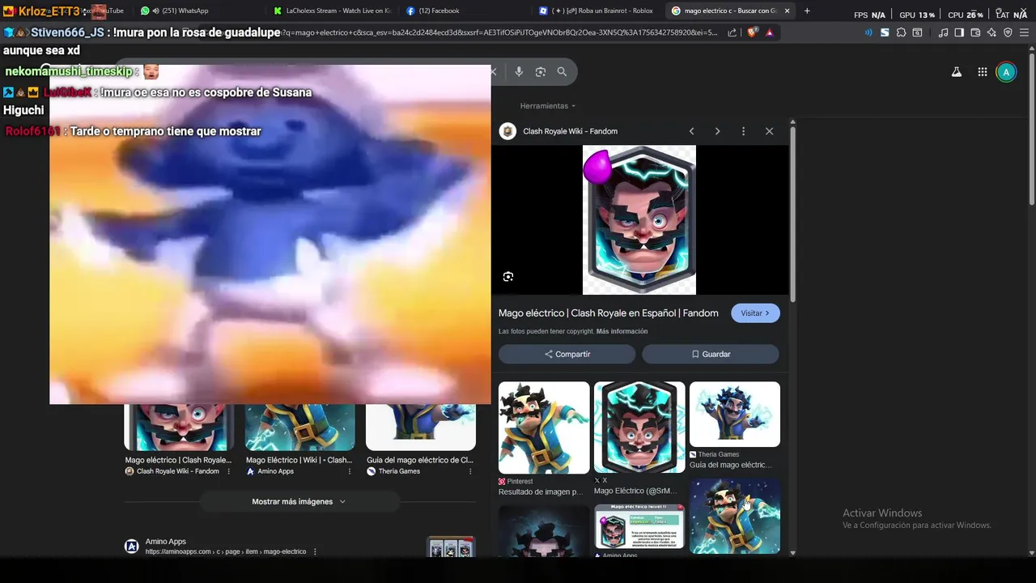Viewport: 1036px width, 583px height.
Task: Click the Visitar button
Action: pyautogui.click(x=755, y=313)
